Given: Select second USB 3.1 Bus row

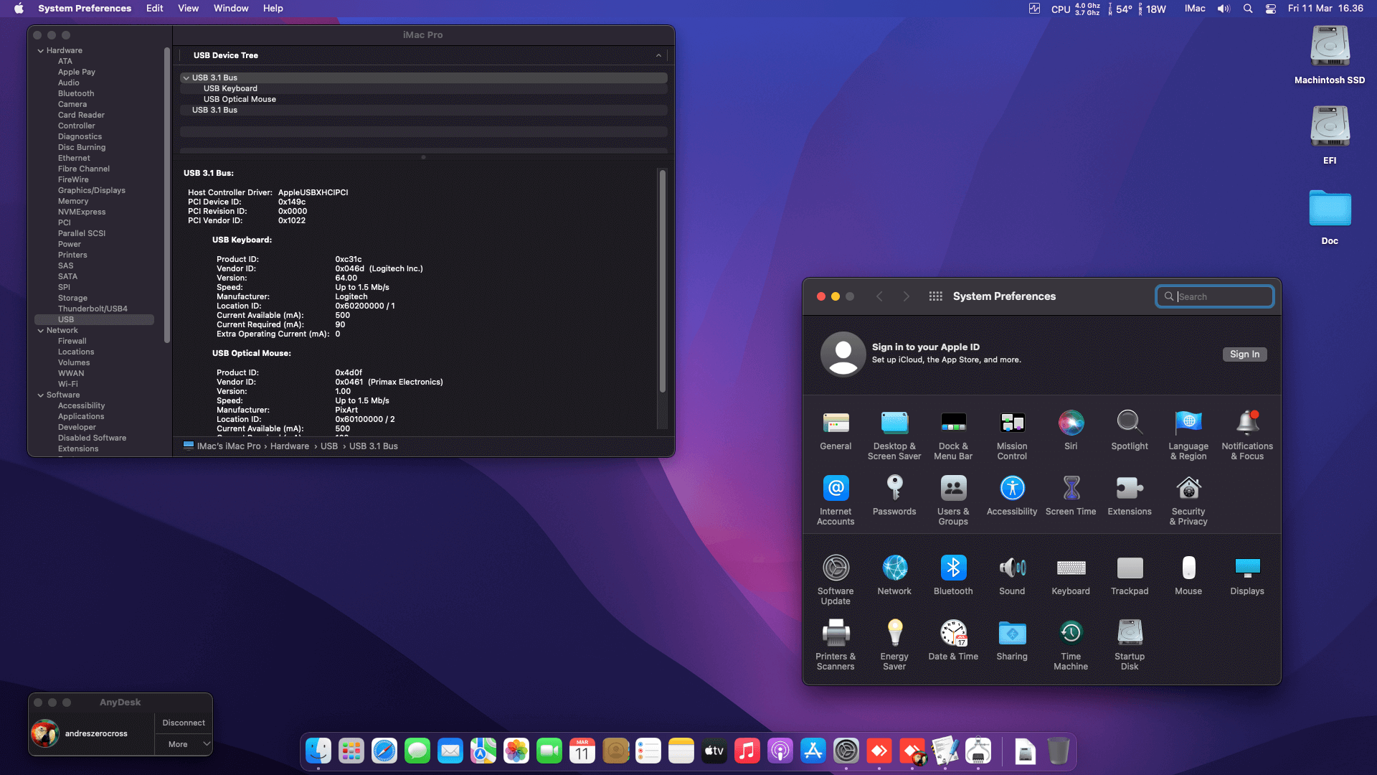Looking at the screenshot, I should (423, 110).
